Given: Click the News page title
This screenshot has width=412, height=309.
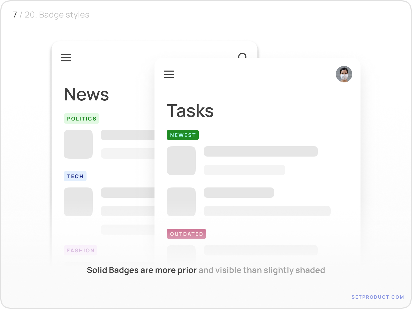Looking at the screenshot, I should (x=87, y=95).
